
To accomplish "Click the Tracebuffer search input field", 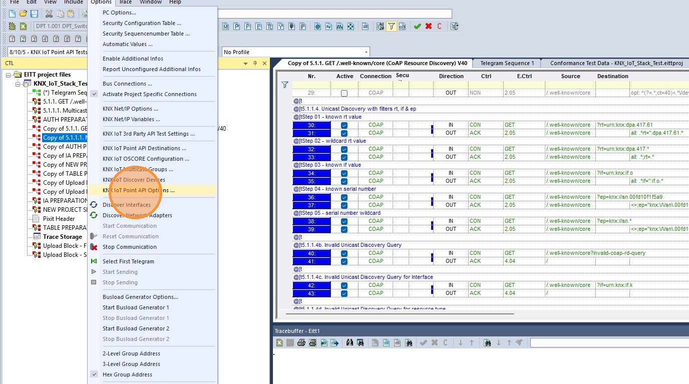I will coord(609,343).
